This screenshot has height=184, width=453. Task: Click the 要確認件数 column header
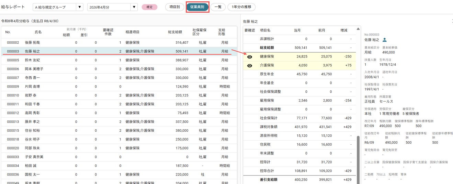(x=108, y=32)
